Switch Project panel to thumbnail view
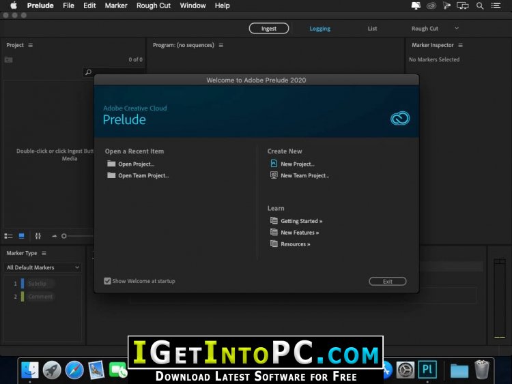This screenshot has width=512, height=384. click(x=22, y=235)
